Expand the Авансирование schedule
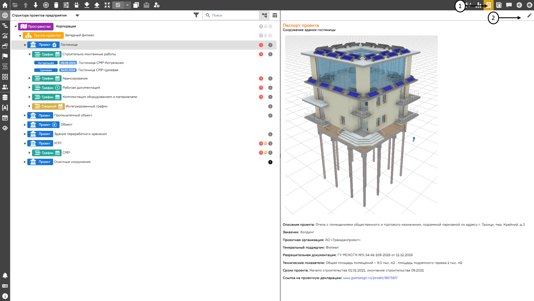Image resolution: width=534 pixels, height=301 pixels. (29, 78)
